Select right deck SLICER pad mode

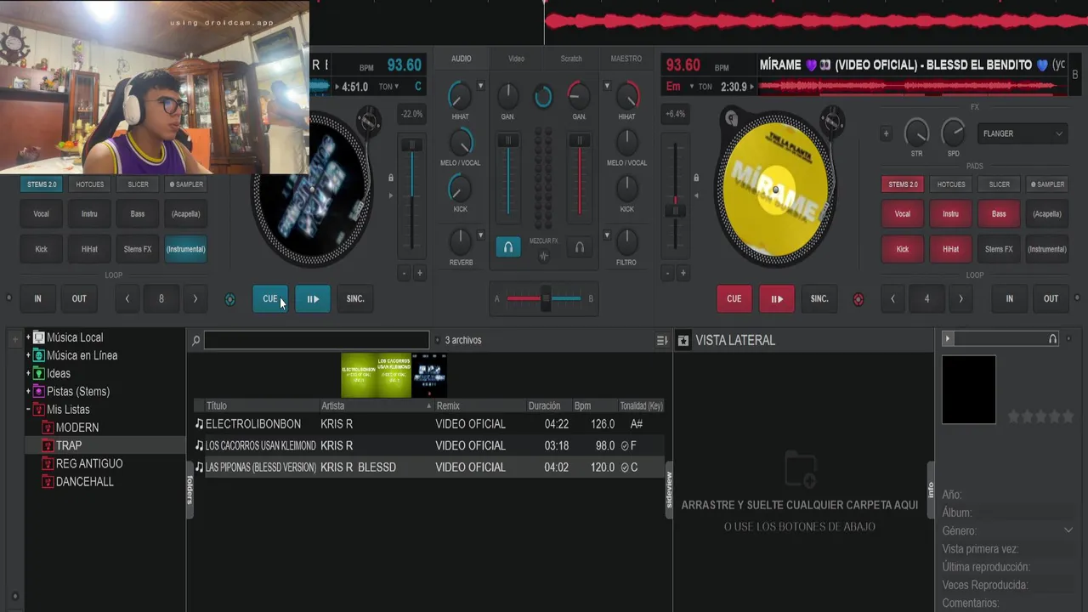1000,184
